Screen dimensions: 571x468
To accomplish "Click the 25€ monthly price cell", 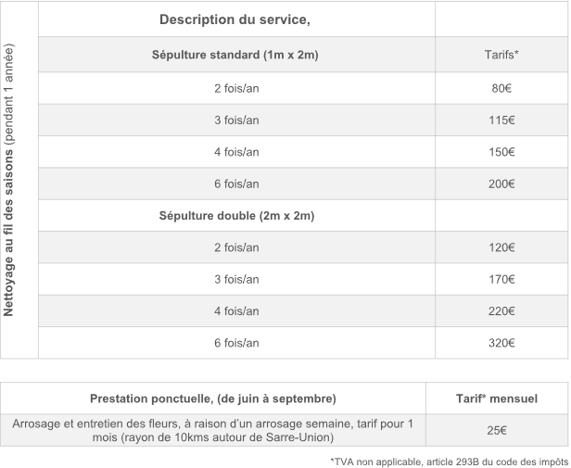I will 497,430.
